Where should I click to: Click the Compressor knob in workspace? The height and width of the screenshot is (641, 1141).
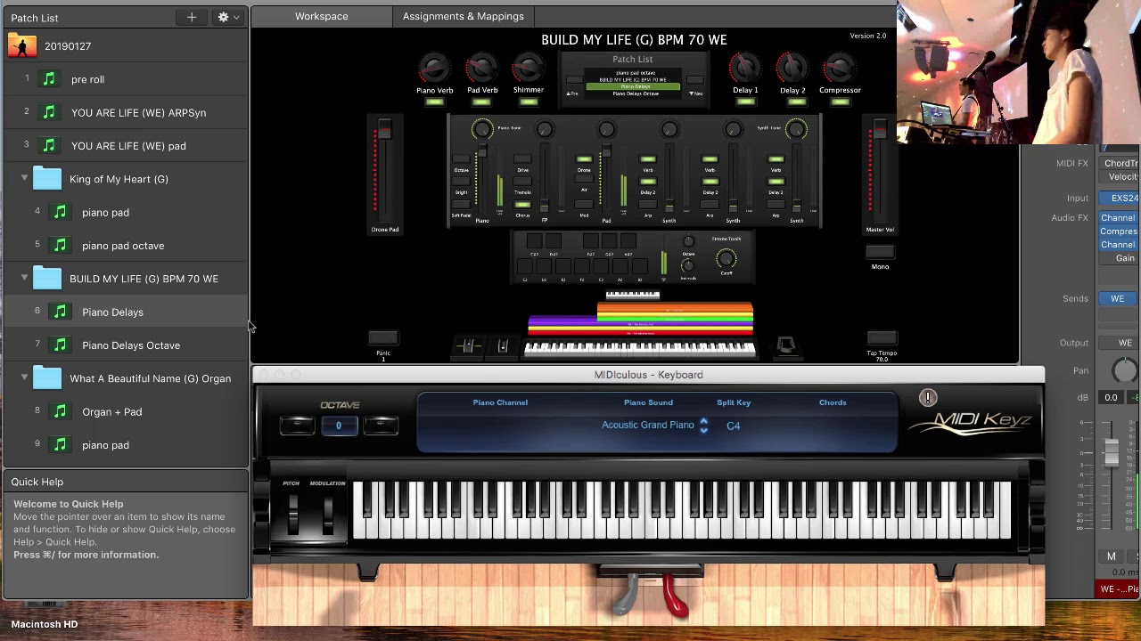pyautogui.click(x=840, y=69)
